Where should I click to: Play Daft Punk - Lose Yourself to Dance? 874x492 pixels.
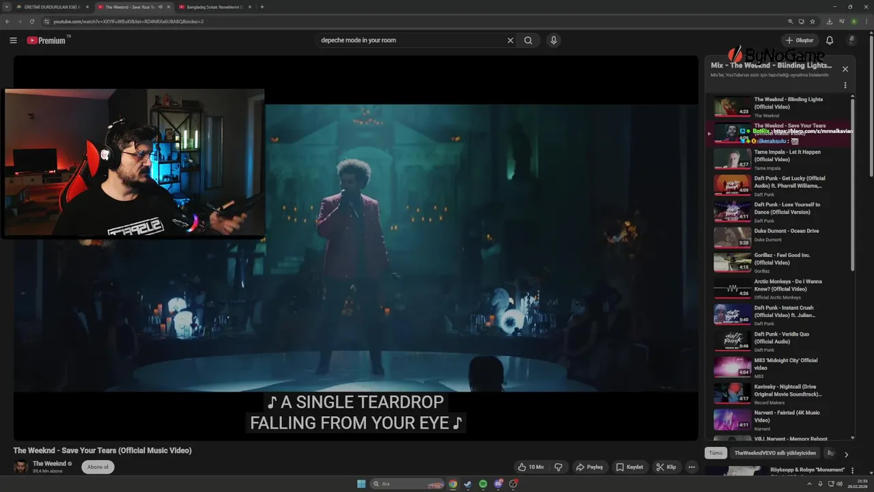[779, 212]
